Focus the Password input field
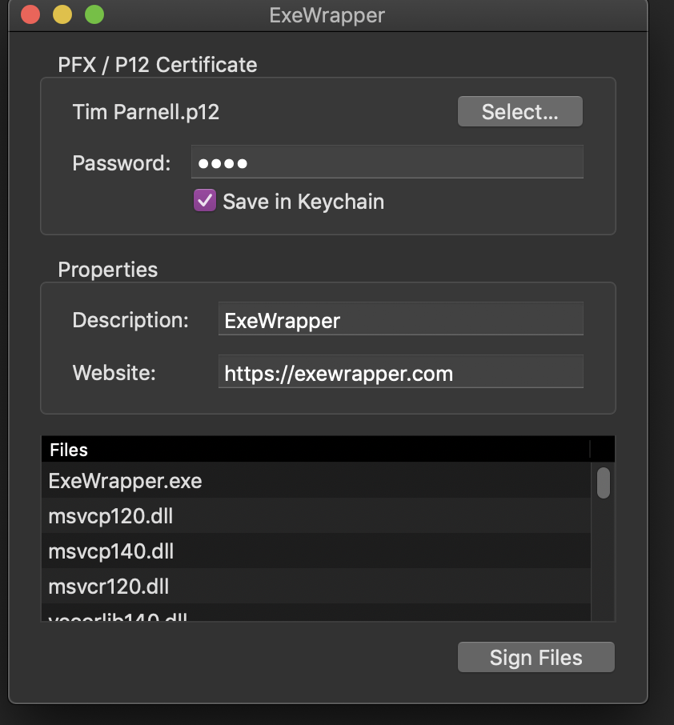 tap(387, 163)
